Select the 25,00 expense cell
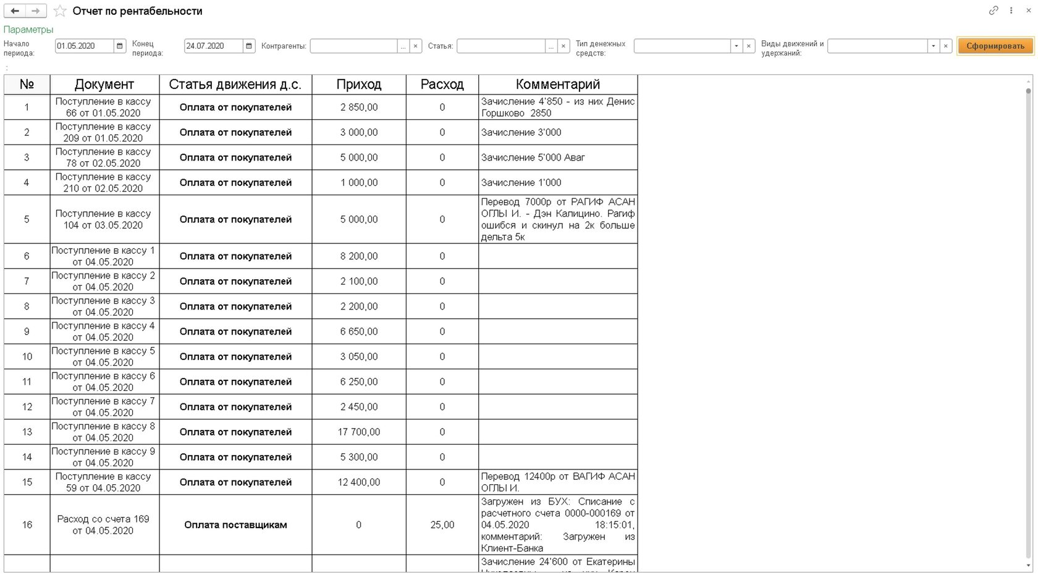The height and width of the screenshot is (575, 1038). [442, 525]
